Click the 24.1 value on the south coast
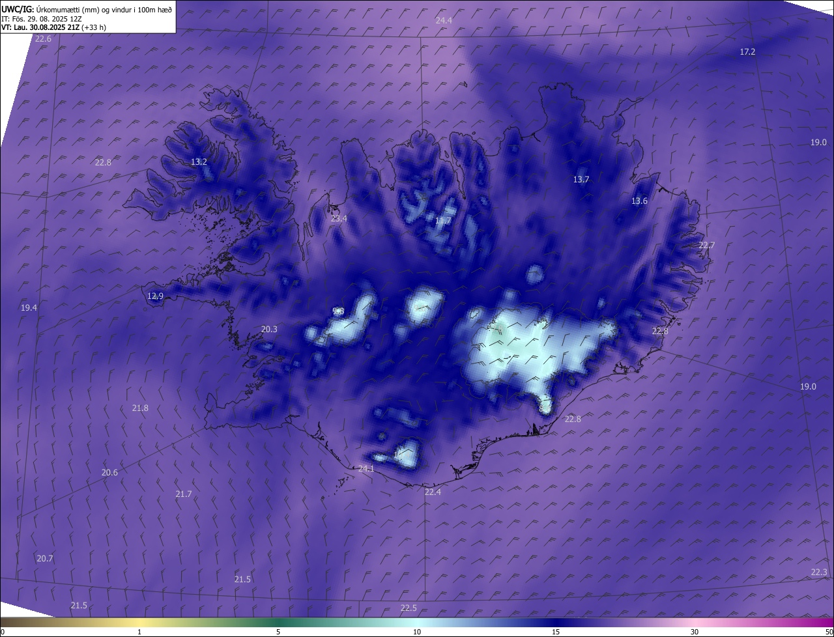Viewport: 834px width, 637px height. 366,468
